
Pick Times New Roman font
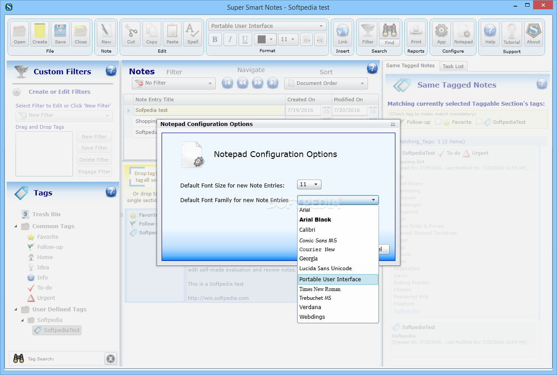coord(338,289)
